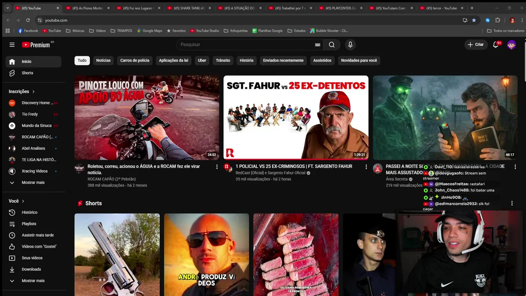Open Shorts in the sidebar

pyautogui.click(x=34, y=73)
